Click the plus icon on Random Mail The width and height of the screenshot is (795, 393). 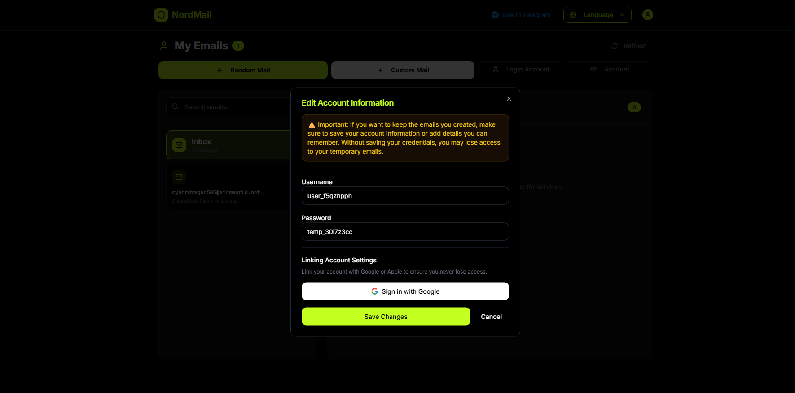pos(220,70)
